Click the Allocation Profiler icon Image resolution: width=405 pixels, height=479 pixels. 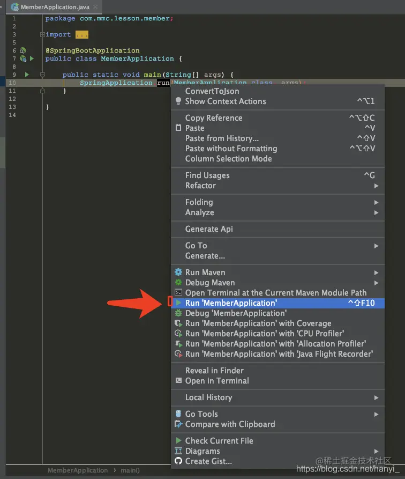(178, 344)
